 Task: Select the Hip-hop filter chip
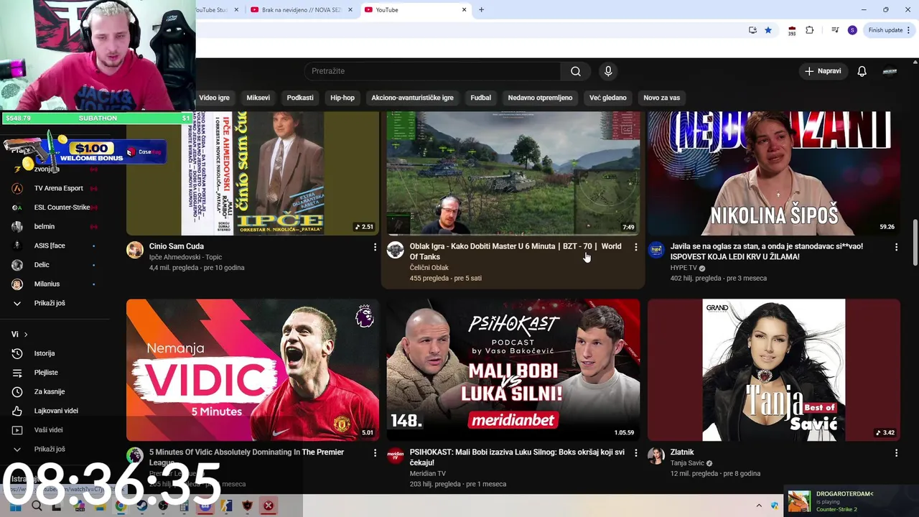tap(342, 98)
